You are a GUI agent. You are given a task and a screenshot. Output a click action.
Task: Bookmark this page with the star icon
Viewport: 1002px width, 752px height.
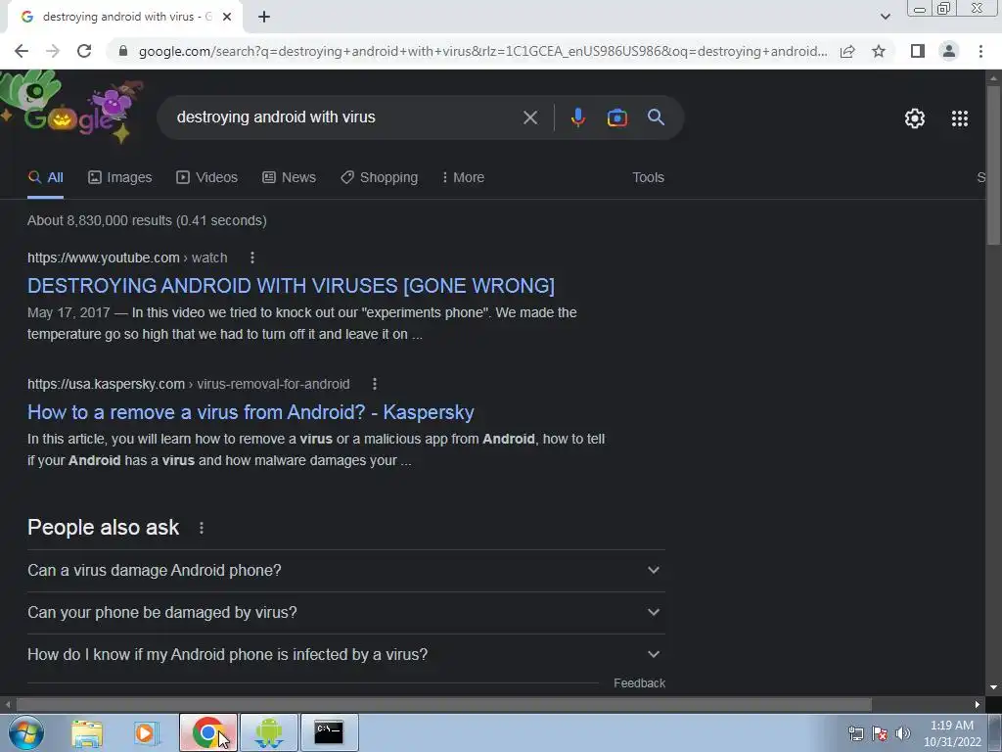pos(879,51)
